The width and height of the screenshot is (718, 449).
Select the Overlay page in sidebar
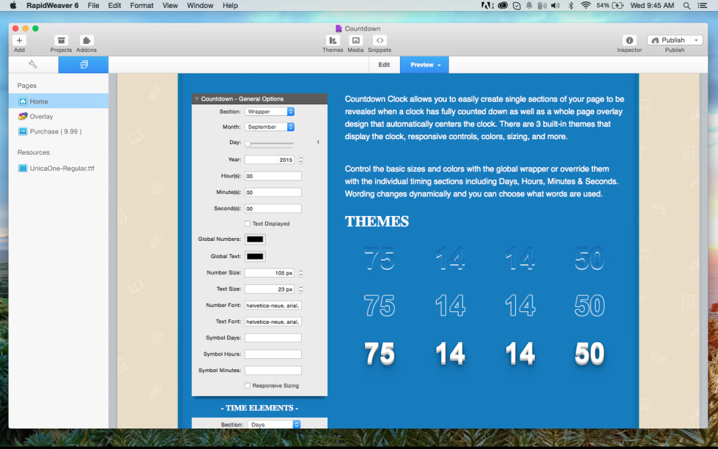[59, 116]
